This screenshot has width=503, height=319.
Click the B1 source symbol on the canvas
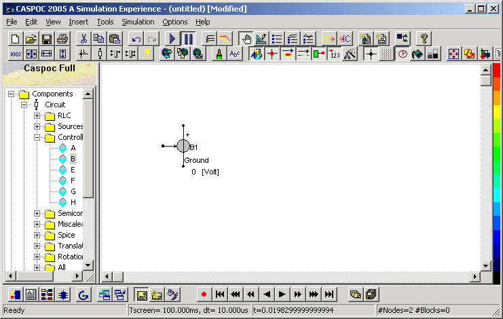(183, 146)
